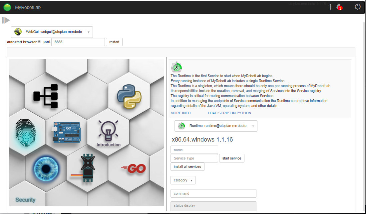The width and height of the screenshot is (366, 214).
Task: Click the globe icon in WebGui selector
Action: click(x=18, y=32)
